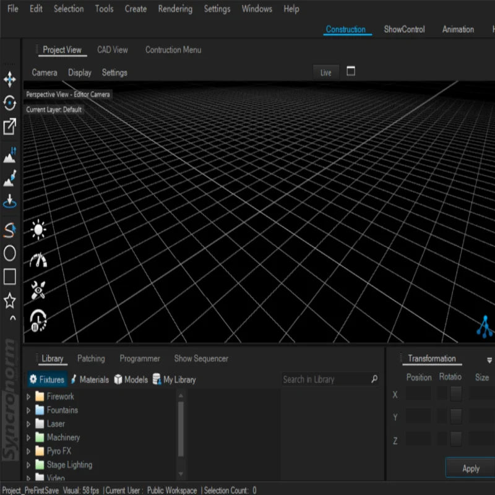Select the Rotate tool in left toolbar

[x=10, y=103]
